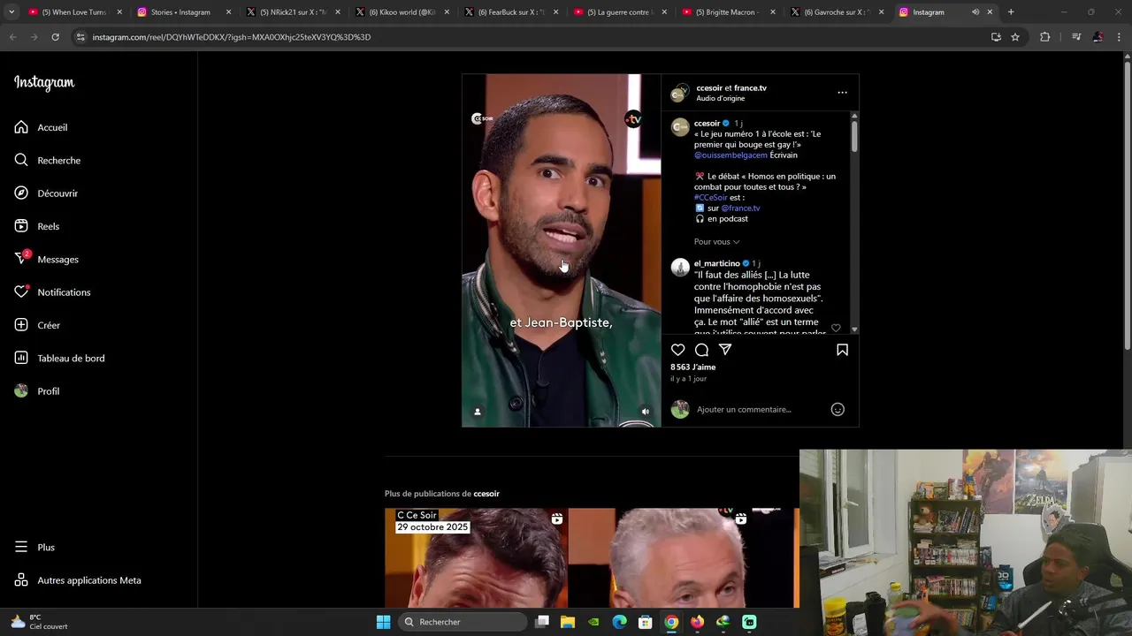Toggle reel audio mute button
Screen dimensions: 1132x636
(x=645, y=412)
